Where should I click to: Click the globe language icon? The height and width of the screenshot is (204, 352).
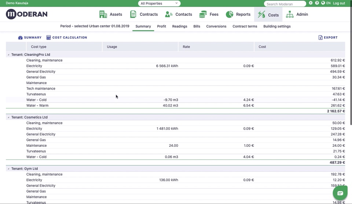[x=323, y=3]
